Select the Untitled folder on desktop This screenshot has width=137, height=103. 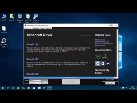point(4,30)
